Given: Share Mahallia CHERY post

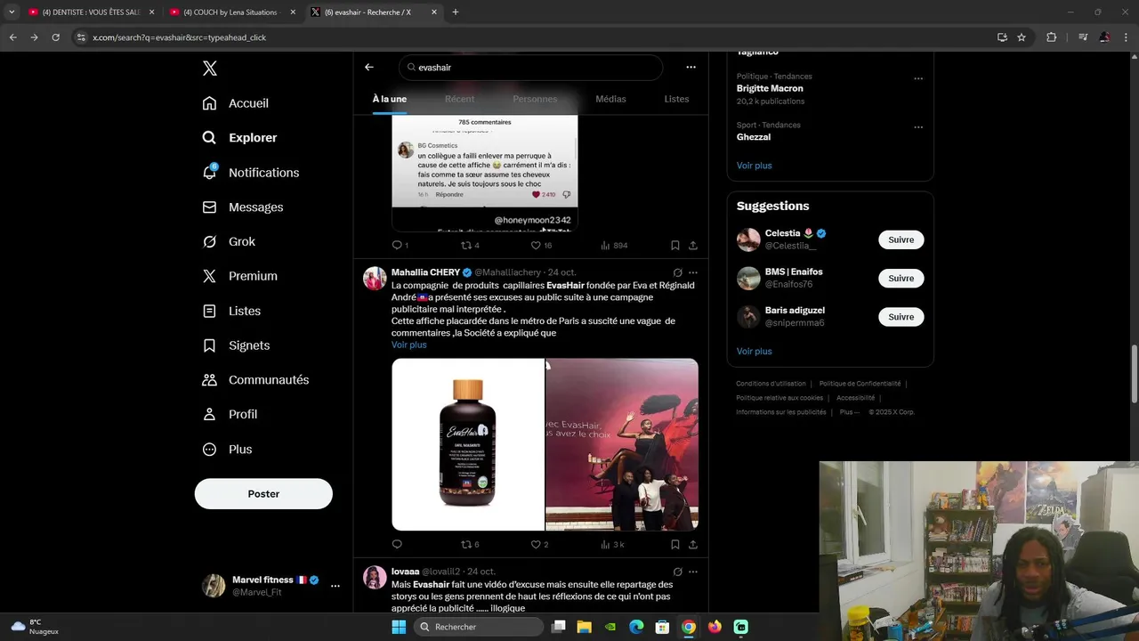Looking at the screenshot, I should pos(693,544).
